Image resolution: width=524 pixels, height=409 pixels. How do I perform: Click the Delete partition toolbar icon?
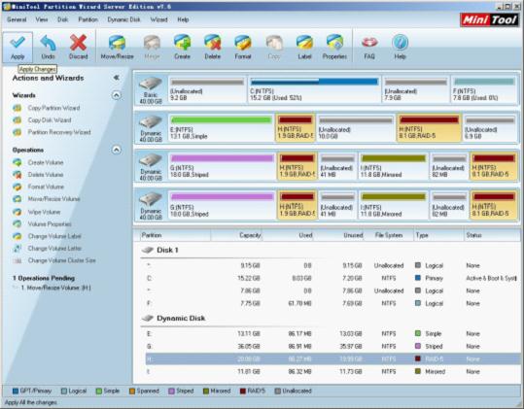213,43
